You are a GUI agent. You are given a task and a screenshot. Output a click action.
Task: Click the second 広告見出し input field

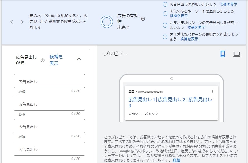pos(49,104)
